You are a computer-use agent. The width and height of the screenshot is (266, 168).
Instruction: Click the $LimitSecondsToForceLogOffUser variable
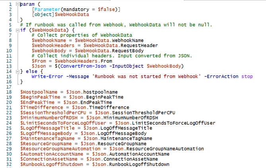[63, 123]
